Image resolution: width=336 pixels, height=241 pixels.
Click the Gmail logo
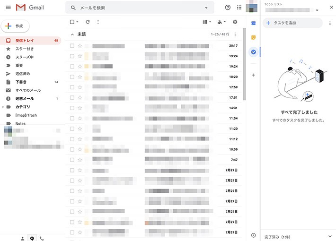30,8
